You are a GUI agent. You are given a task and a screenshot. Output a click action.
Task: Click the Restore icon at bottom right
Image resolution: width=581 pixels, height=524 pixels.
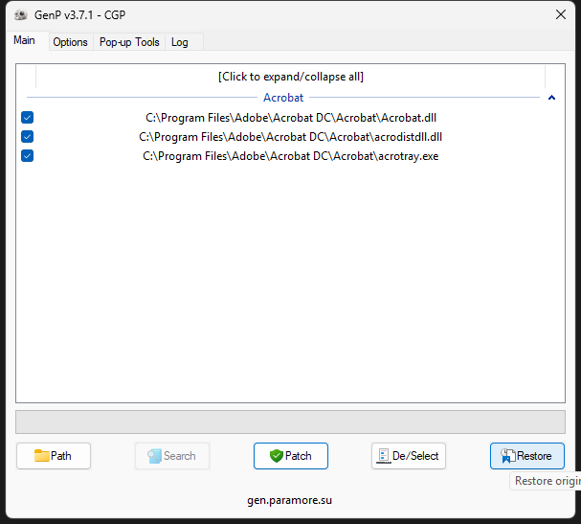(507, 456)
